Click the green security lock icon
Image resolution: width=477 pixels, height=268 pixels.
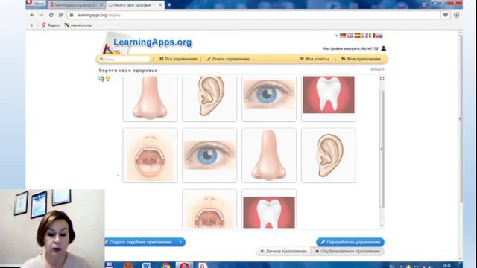coord(72,15)
